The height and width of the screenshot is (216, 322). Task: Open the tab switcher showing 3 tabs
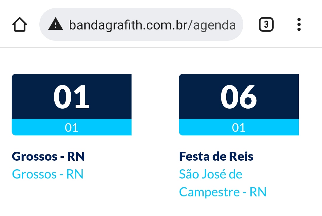pyautogui.click(x=266, y=24)
